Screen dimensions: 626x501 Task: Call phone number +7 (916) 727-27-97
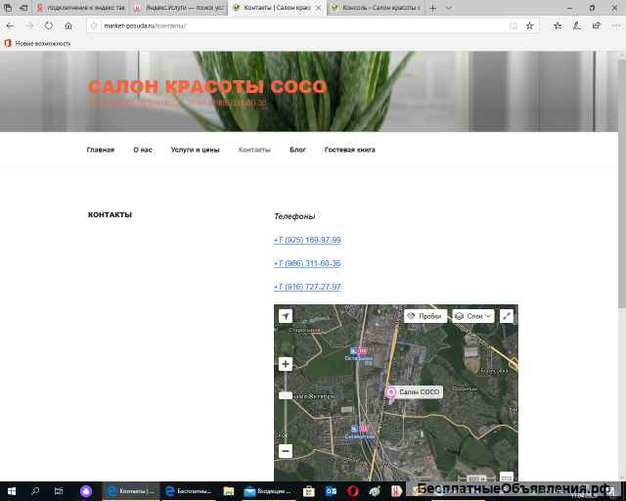click(307, 287)
